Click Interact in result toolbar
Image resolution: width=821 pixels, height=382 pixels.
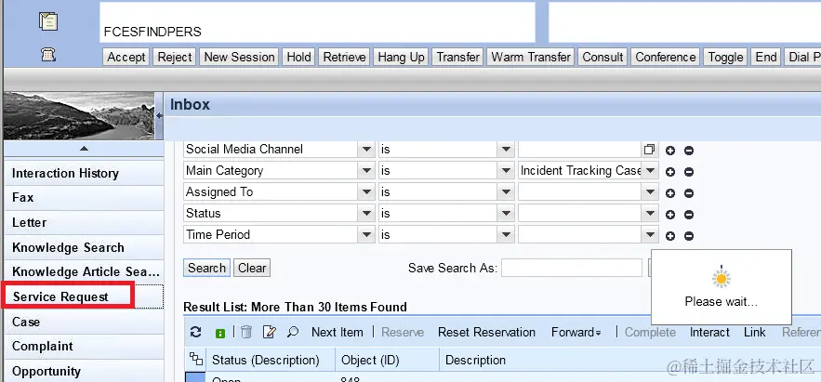coord(709,333)
